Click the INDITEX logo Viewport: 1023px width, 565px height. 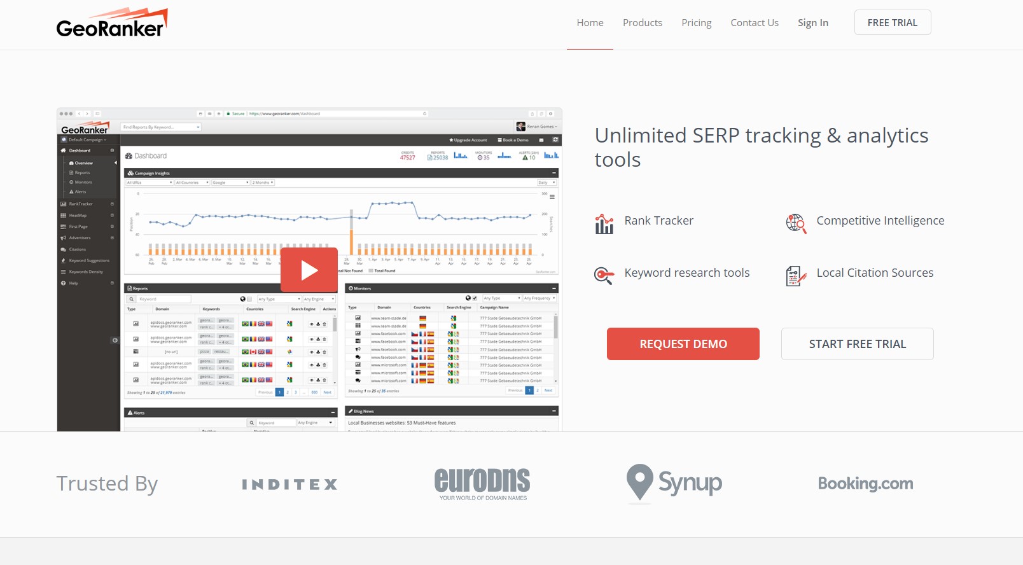click(289, 485)
